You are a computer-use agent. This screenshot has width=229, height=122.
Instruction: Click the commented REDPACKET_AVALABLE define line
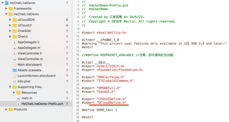coord(127,55)
